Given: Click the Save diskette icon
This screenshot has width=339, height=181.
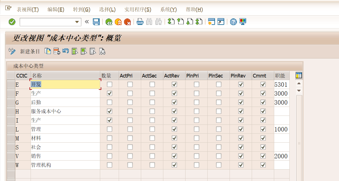Looking at the screenshot, I should click(96, 22).
